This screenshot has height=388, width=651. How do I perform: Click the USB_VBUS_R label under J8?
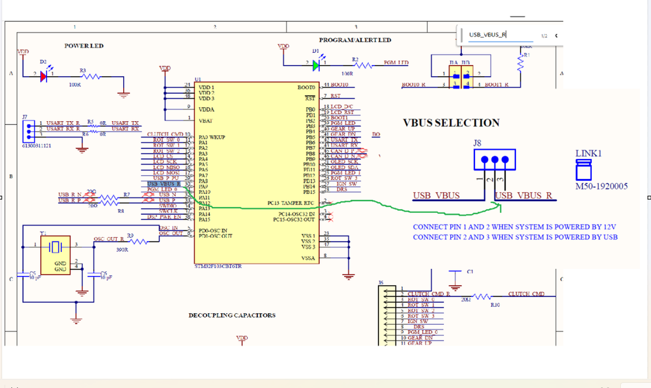[x=523, y=195]
